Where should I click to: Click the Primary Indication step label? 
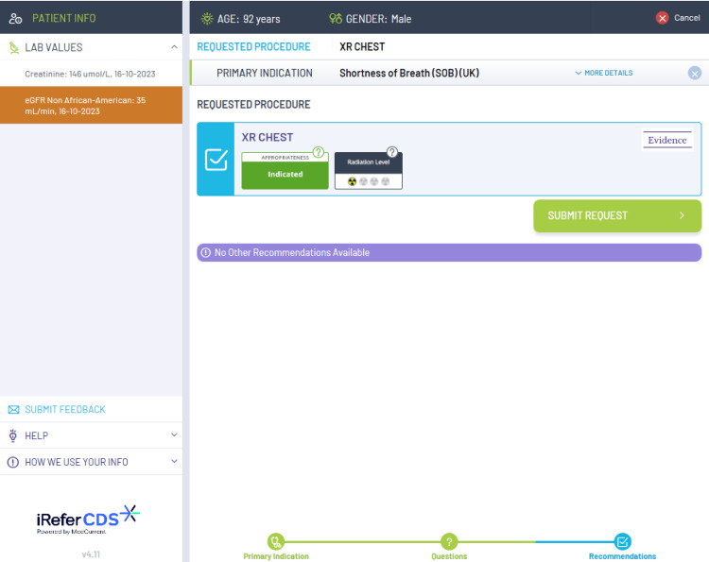[x=276, y=556]
